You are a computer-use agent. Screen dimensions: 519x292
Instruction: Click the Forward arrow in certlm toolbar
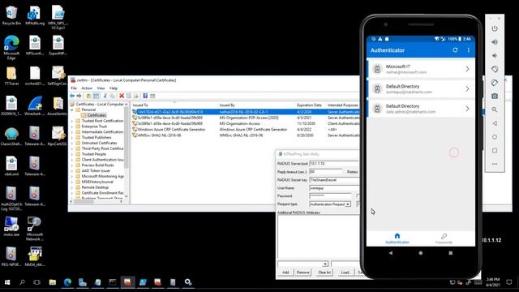pyautogui.click(x=79, y=96)
